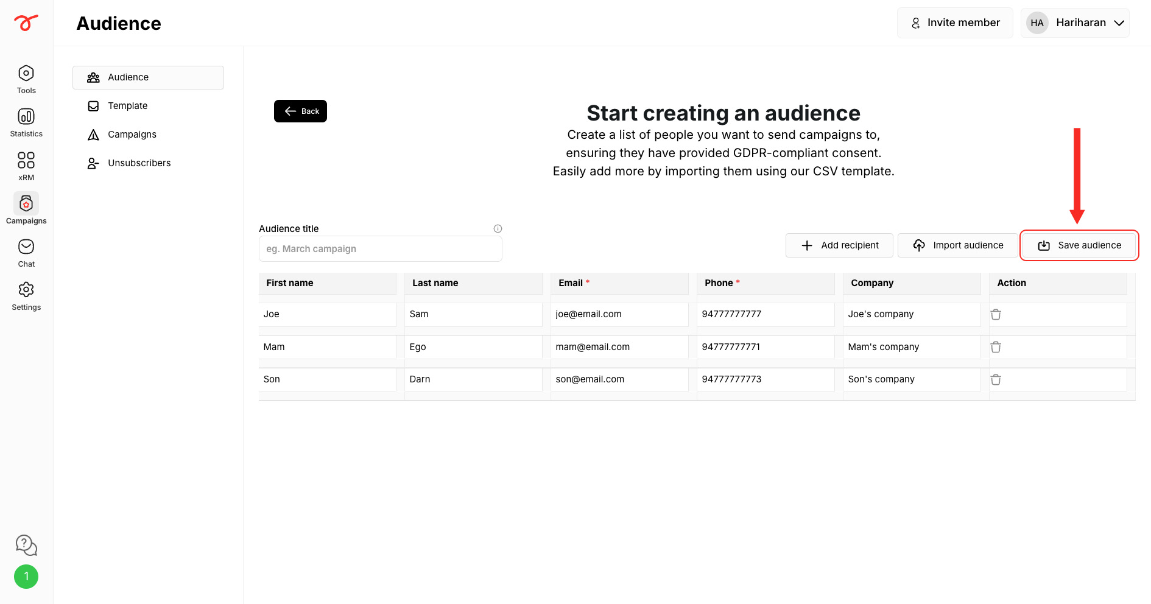The image size is (1151, 604).
Task: Click the Mam first name cell
Action: tap(328, 347)
